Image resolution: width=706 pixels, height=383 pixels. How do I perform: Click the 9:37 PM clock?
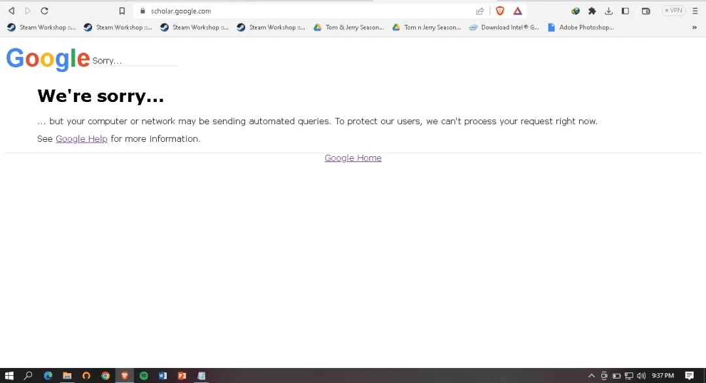tap(663, 376)
